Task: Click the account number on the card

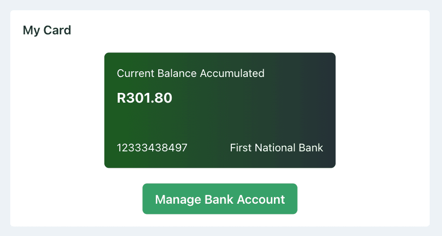Action: pos(152,148)
